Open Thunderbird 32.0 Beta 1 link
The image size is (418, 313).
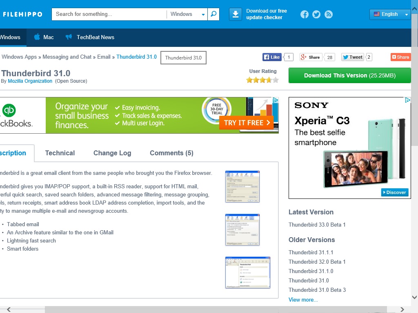point(317,262)
